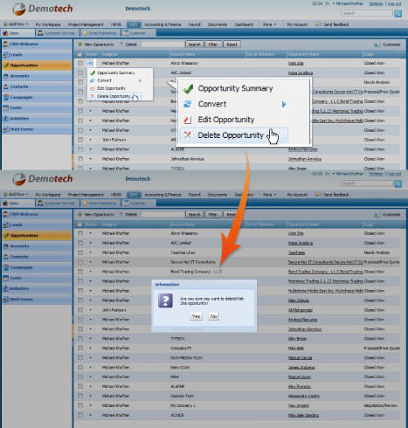Click the search input field in upper screenshot header

[367, 13]
